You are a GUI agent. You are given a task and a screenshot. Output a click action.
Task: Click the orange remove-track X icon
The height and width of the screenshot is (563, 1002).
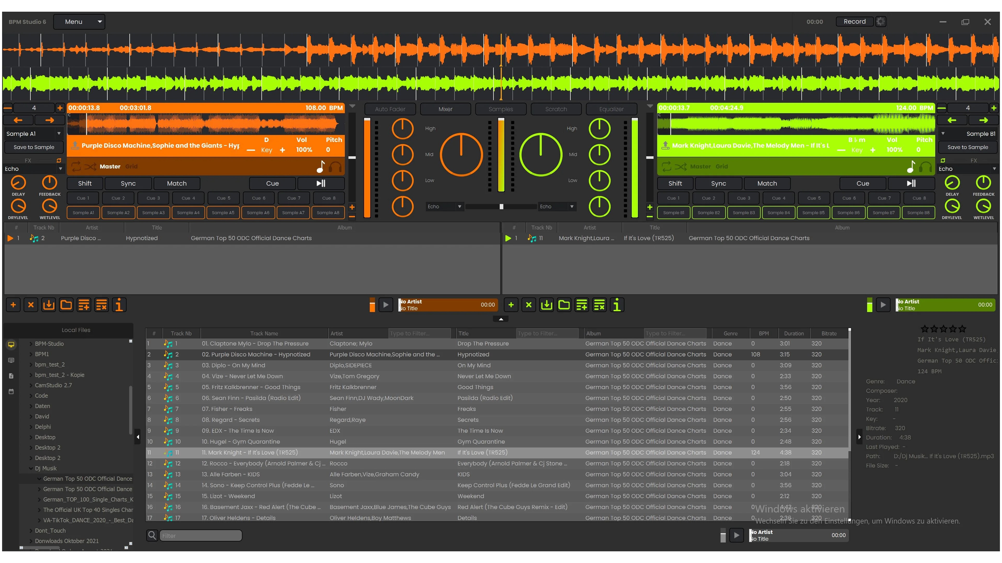(31, 305)
